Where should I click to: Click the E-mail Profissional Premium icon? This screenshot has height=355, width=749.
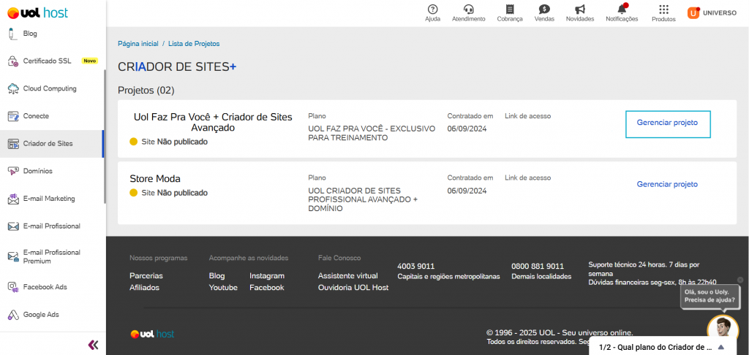(13, 256)
